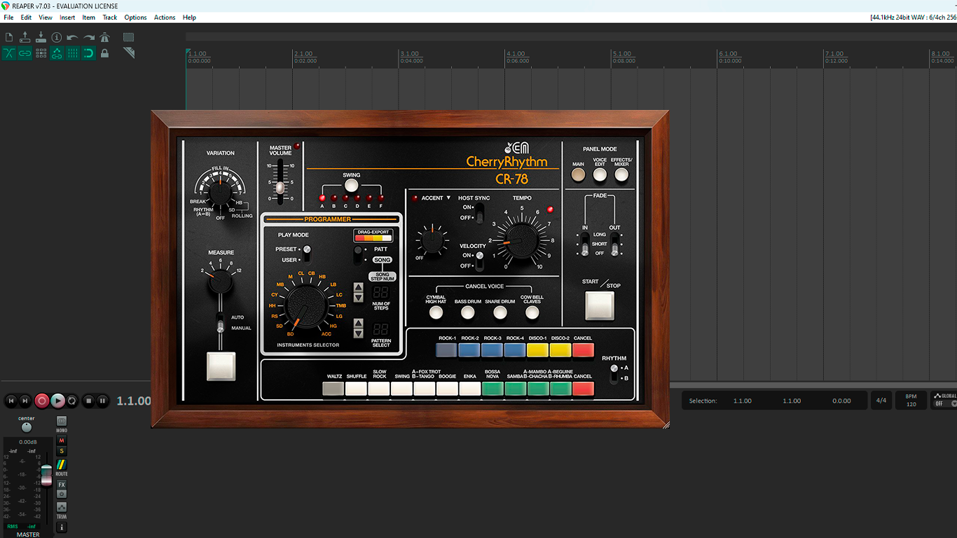The height and width of the screenshot is (538, 957).
Task: Click the Open Project toolbar icon
Action: (25, 37)
